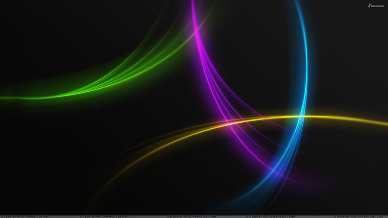Click where yellow and magenta streaks cross
This screenshot has width=388, height=218.
click(x=228, y=122)
